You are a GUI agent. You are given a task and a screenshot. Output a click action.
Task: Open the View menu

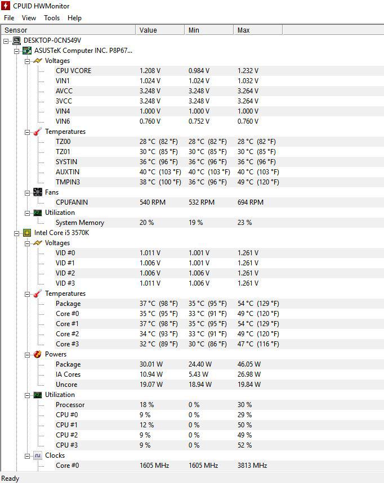[x=29, y=18]
